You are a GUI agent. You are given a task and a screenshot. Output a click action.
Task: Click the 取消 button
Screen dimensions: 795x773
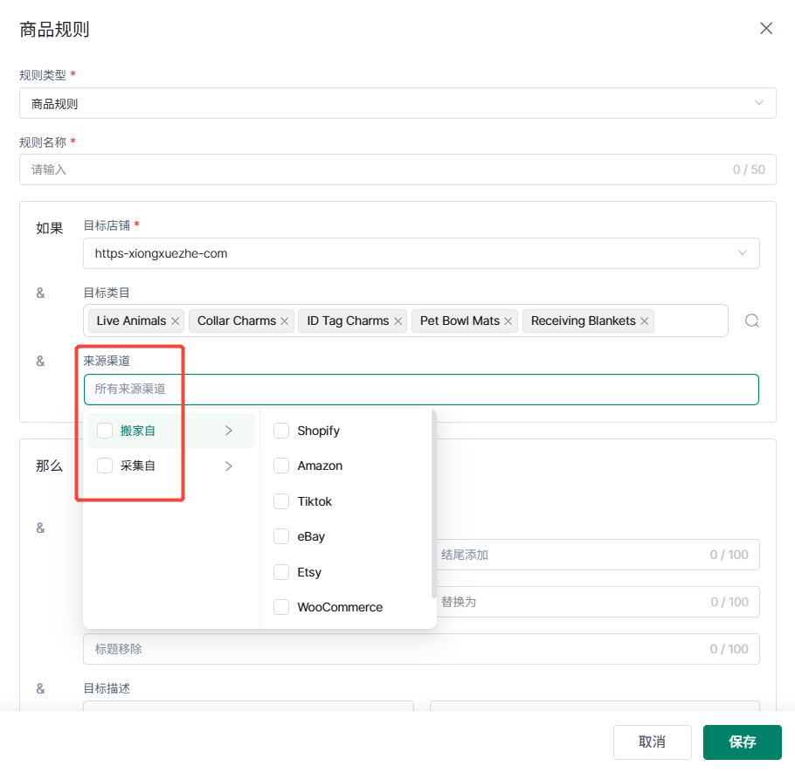[652, 742]
